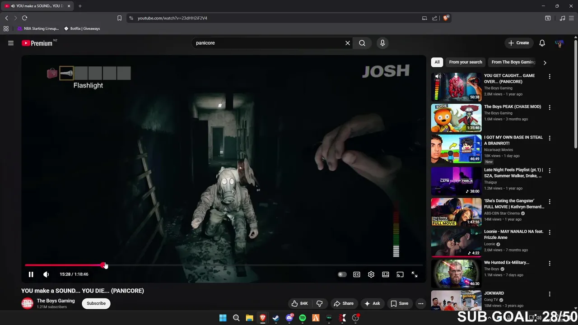The image size is (578, 325).
Task: Open more actions menu below the video
Action: (x=421, y=303)
